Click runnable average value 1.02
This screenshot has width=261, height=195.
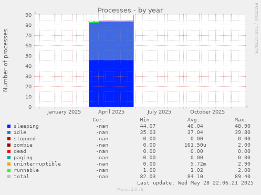pos(197,170)
